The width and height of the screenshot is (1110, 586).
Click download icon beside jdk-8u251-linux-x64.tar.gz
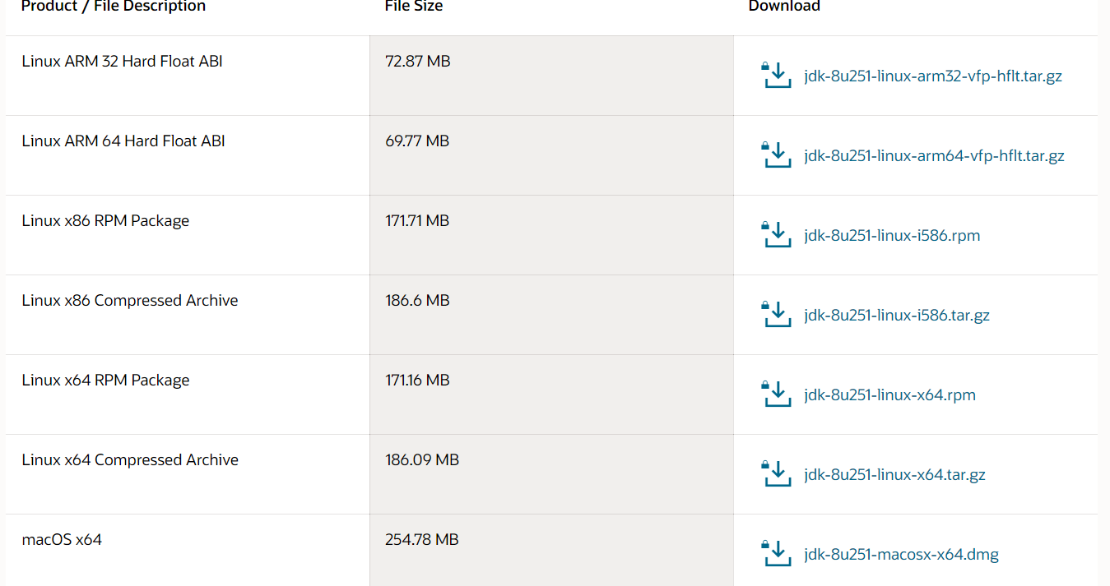(x=777, y=473)
